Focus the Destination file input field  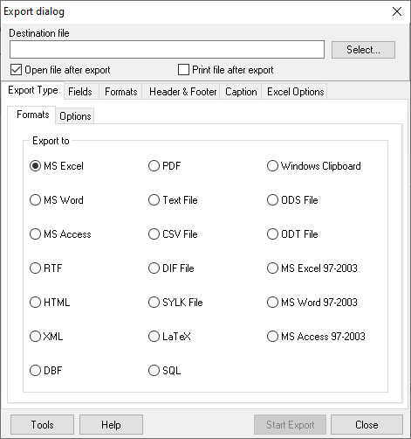coord(167,50)
